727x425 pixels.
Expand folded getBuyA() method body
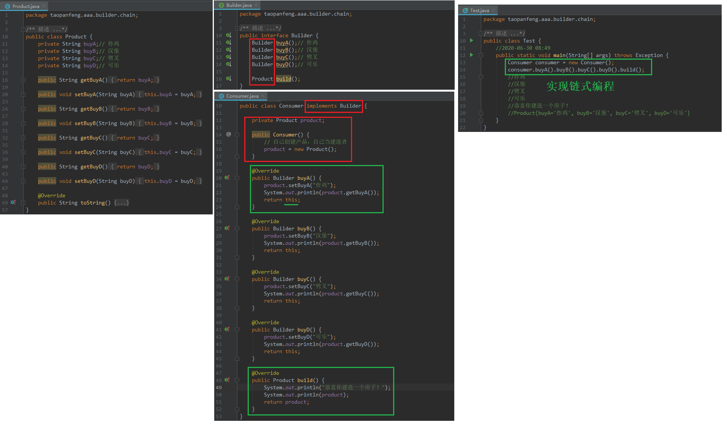[x=23, y=80]
